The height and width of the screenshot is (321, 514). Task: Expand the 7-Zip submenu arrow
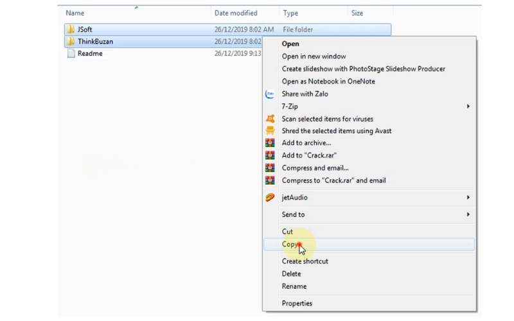pos(468,106)
